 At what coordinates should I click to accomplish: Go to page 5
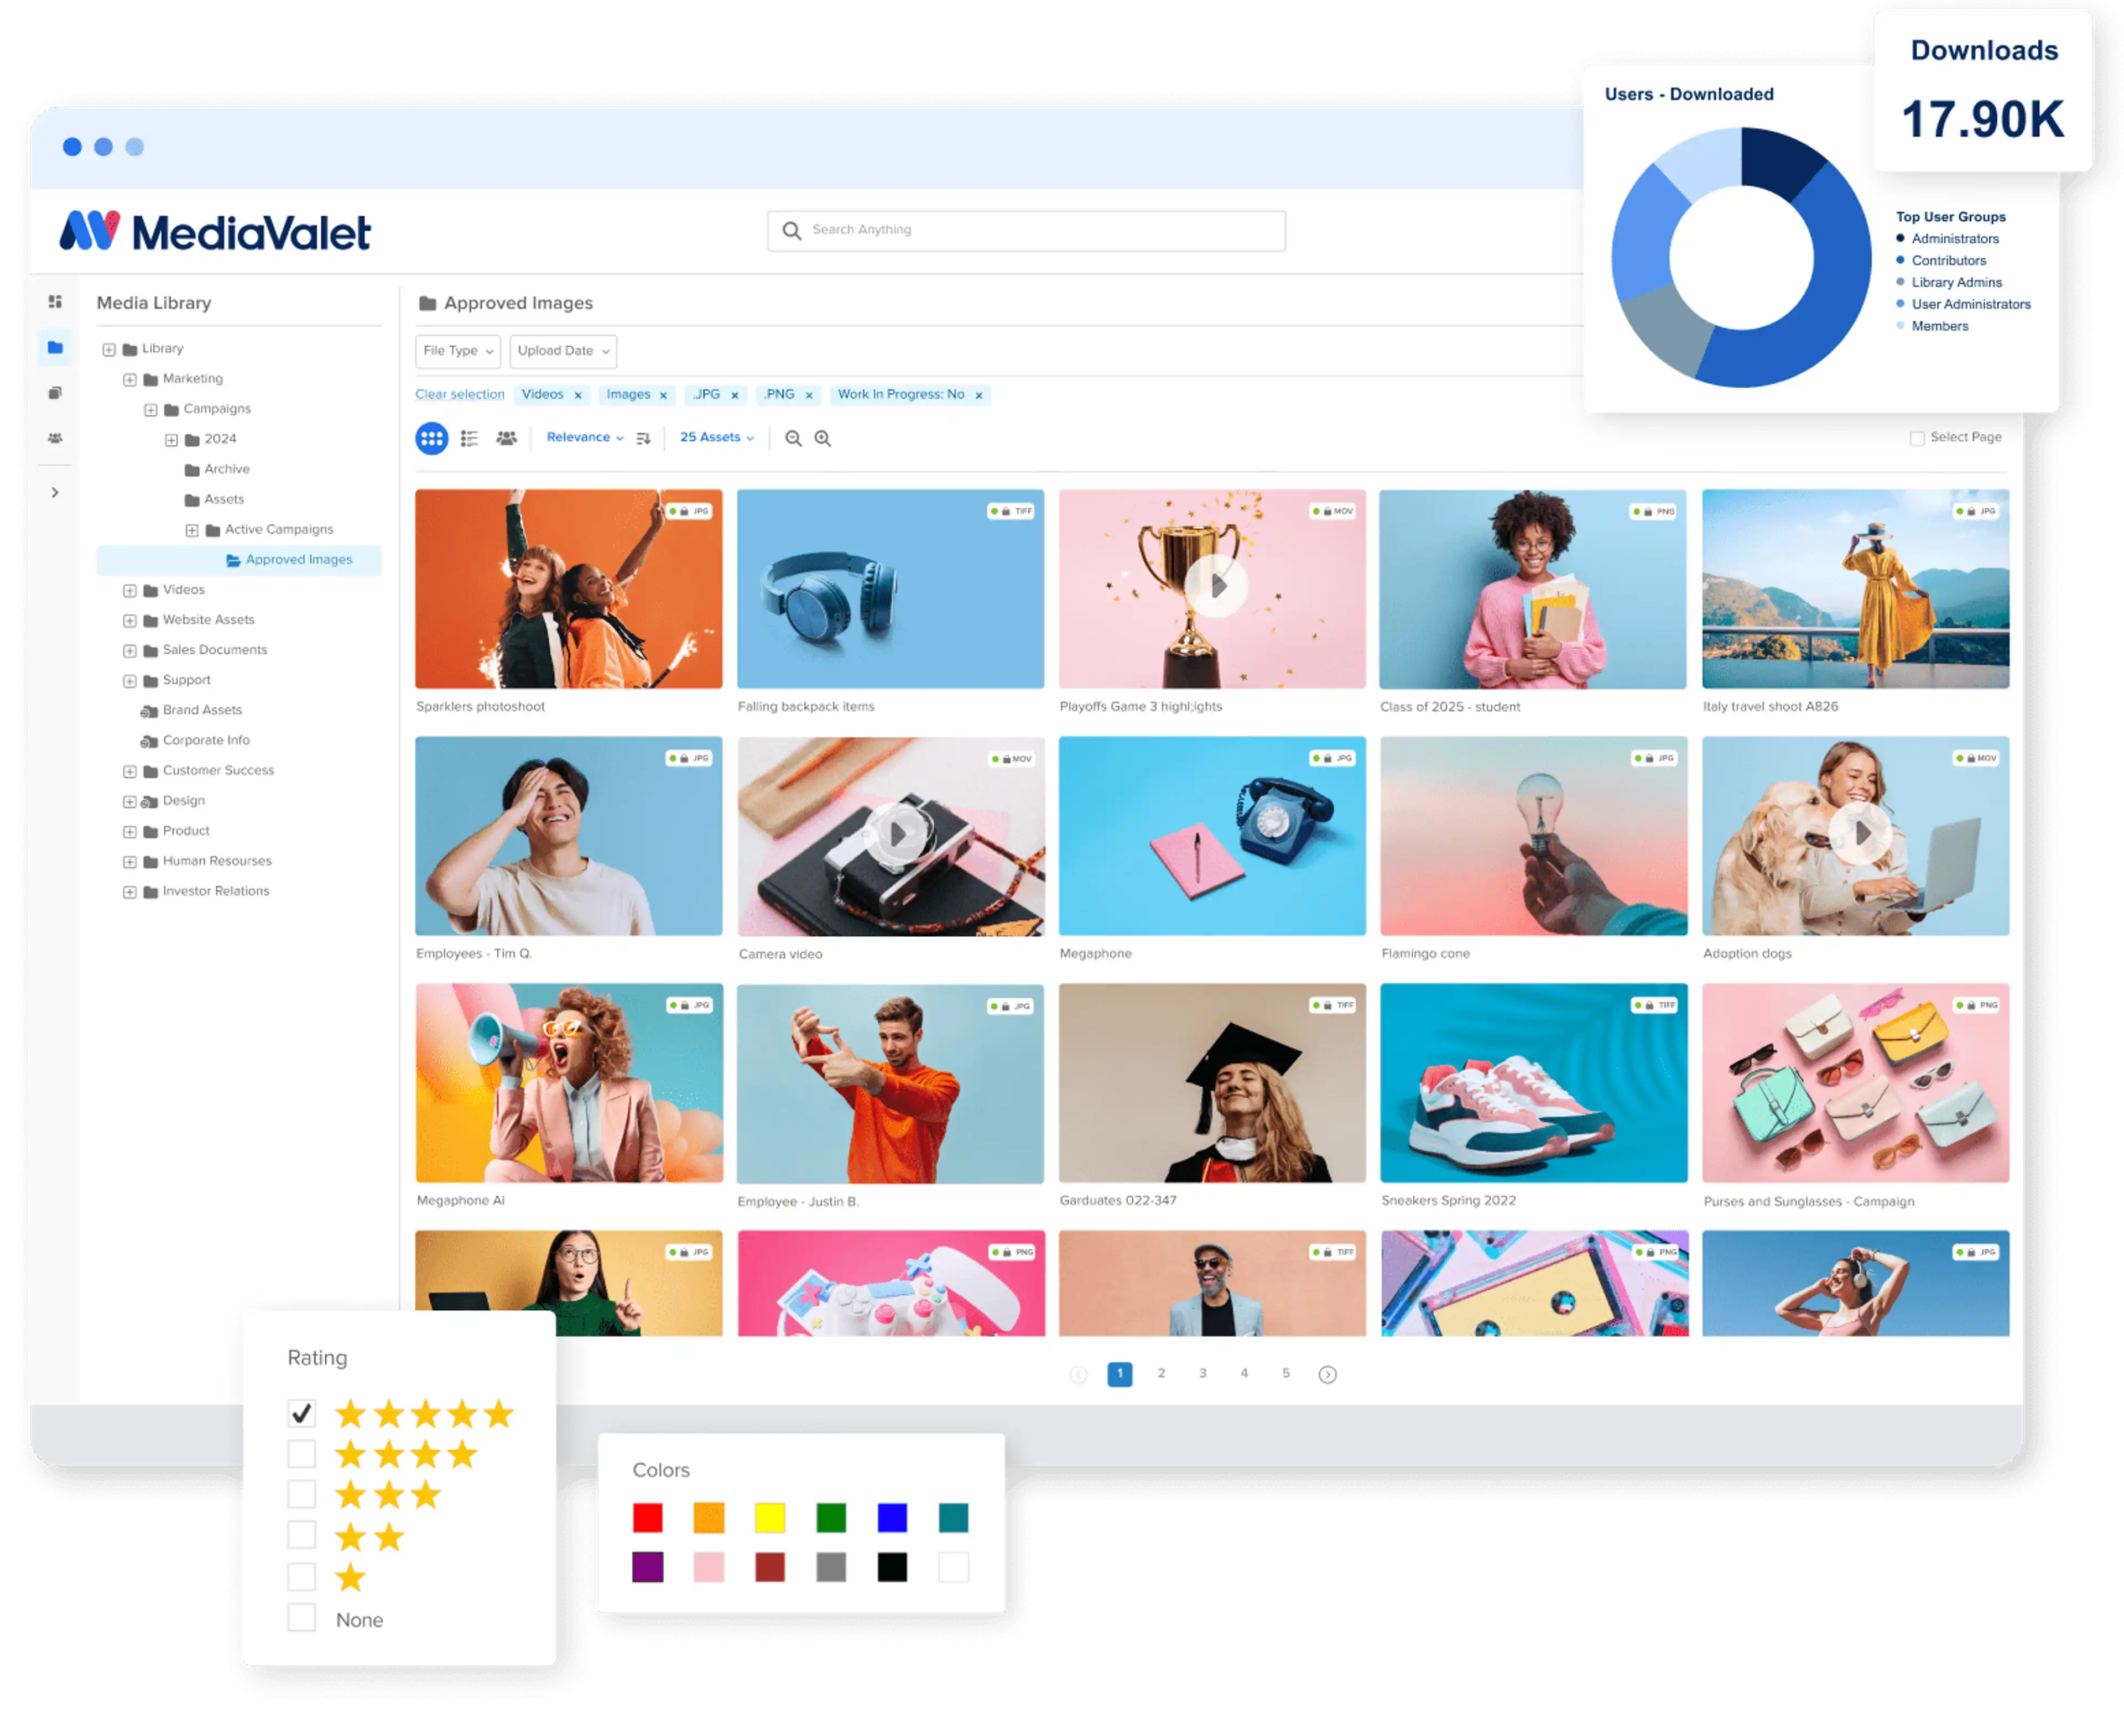pyautogui.click(x=1285, y=1374)
